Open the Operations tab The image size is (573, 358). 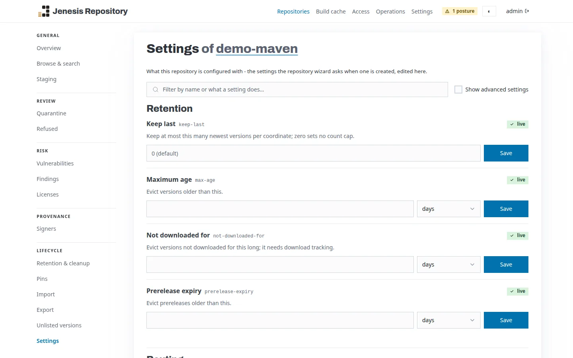390,12
